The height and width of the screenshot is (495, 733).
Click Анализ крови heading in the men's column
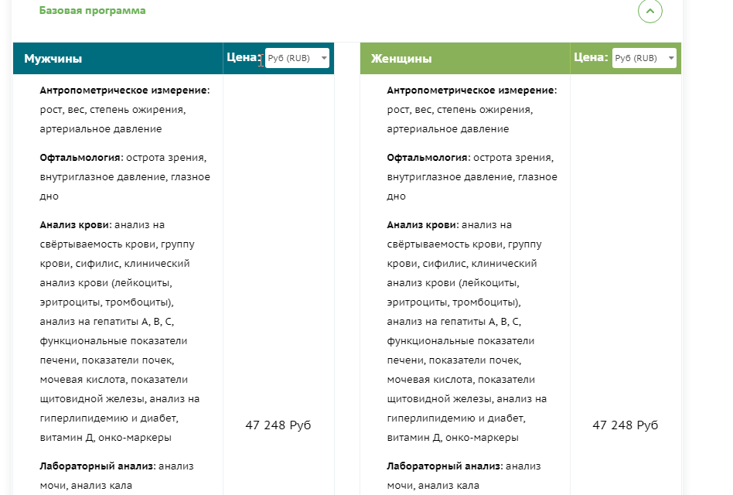[76, 225]
